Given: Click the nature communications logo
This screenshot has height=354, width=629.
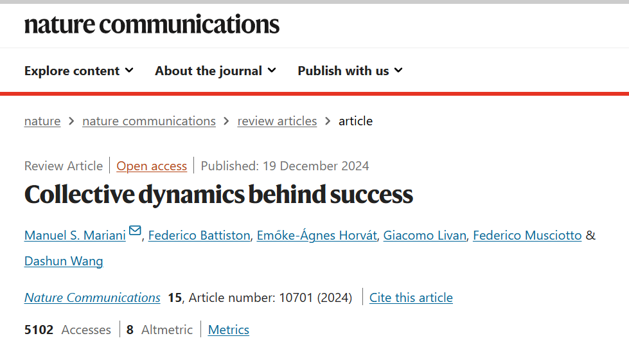Looking at the screenshot, I should pyautogui.click(x=152, y=24).
